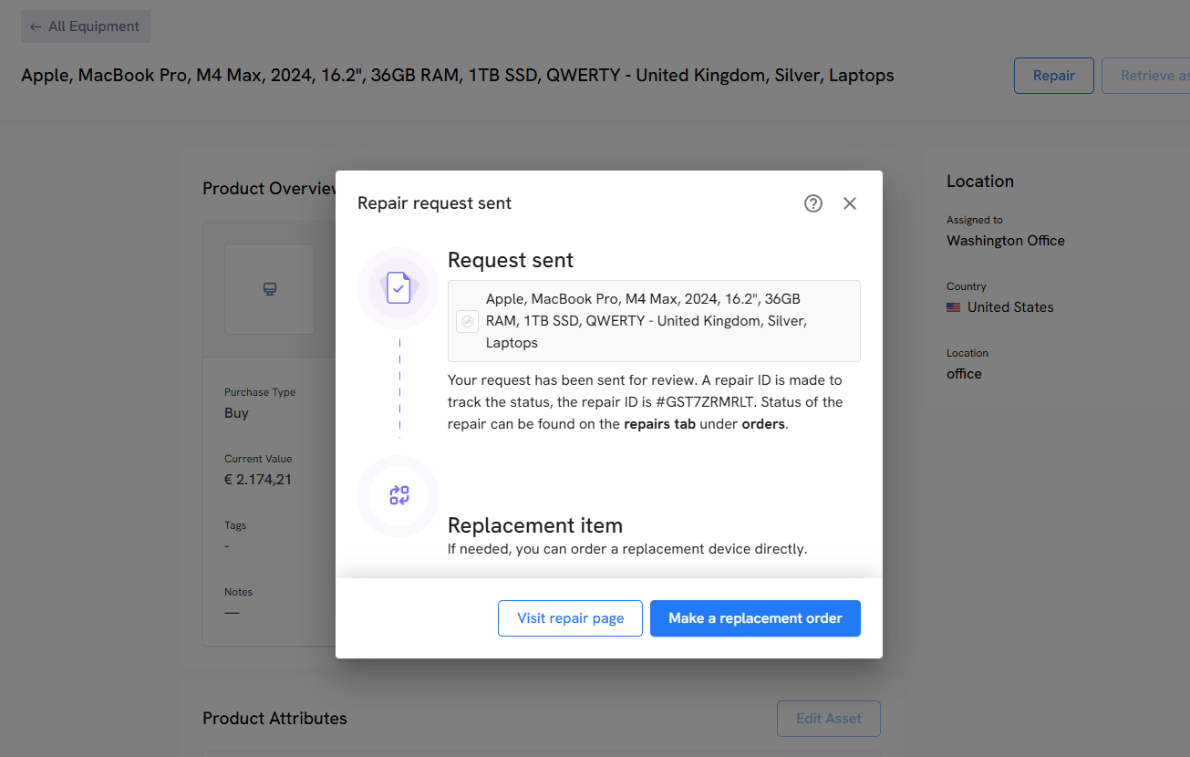The height and width of the screenshot is (757, 1190).
Task: Click the MacBook Pro page title
Action: click(x=457, y=76)
